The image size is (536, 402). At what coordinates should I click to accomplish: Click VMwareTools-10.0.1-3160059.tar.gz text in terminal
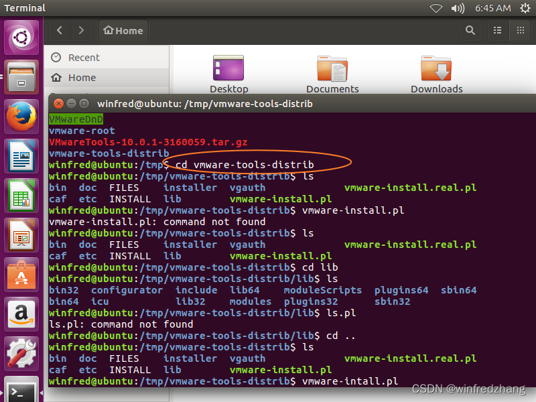148,142
